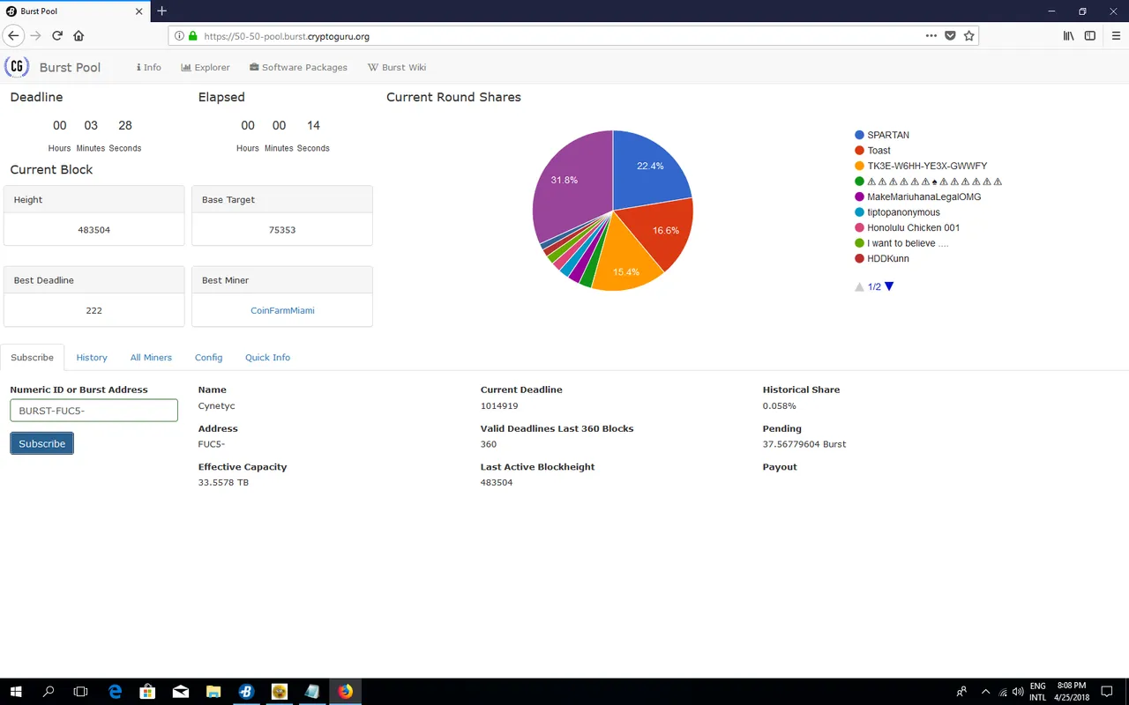Launch Burst wallet from the taskbar
Screen dimensions: 1129x705
click(x=246, y=692)
